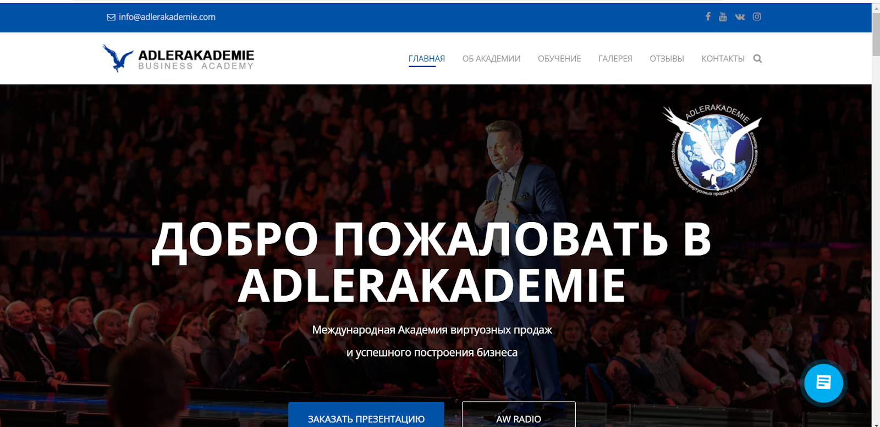This screenshot has height=427, width=880.
Task: Click the envelope icon beside email
Action: pyautogui.click(x=111, y=17)
